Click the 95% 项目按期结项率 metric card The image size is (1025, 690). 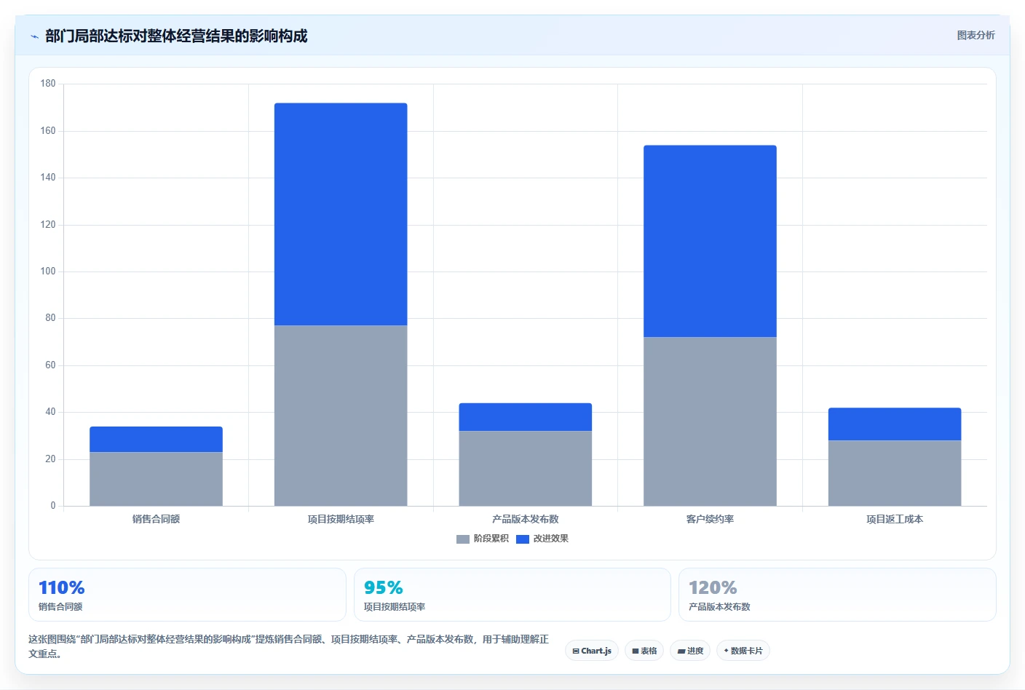[x=512, y=595]
